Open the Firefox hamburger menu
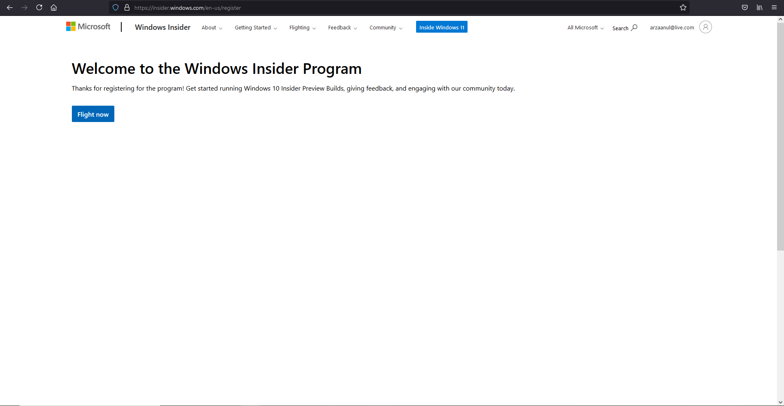The width and height of the screenshot is (784, 406). pyautogui.click(x=774, y=8)
